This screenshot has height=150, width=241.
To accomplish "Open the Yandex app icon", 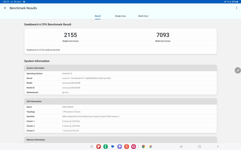I will click(126, 147).
